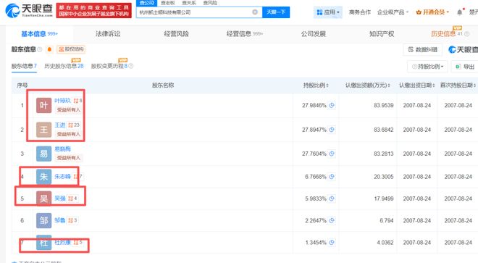Open the 应用 dropdown menu

328,12
